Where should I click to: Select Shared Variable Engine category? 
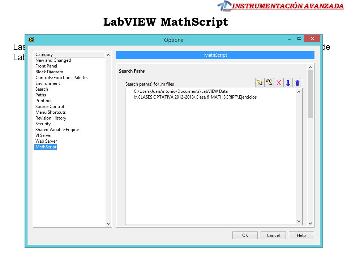57,129
